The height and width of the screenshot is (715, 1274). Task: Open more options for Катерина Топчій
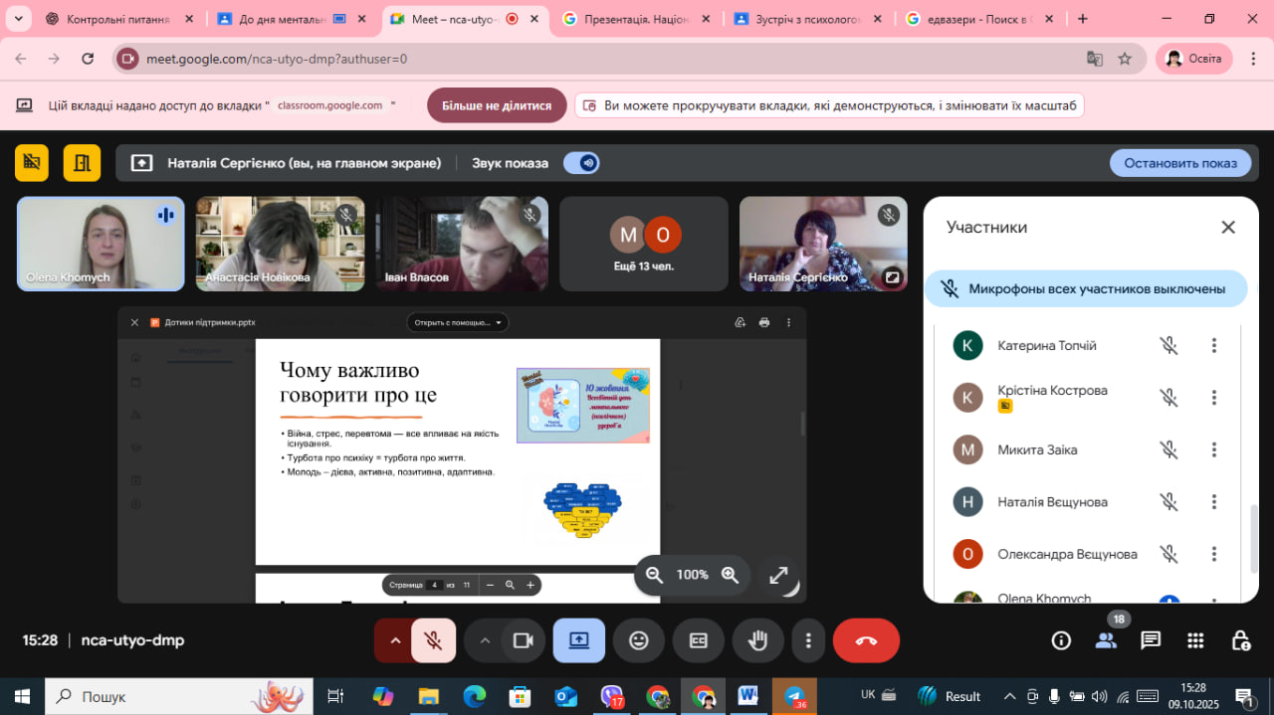click(x=1213, y=345)
